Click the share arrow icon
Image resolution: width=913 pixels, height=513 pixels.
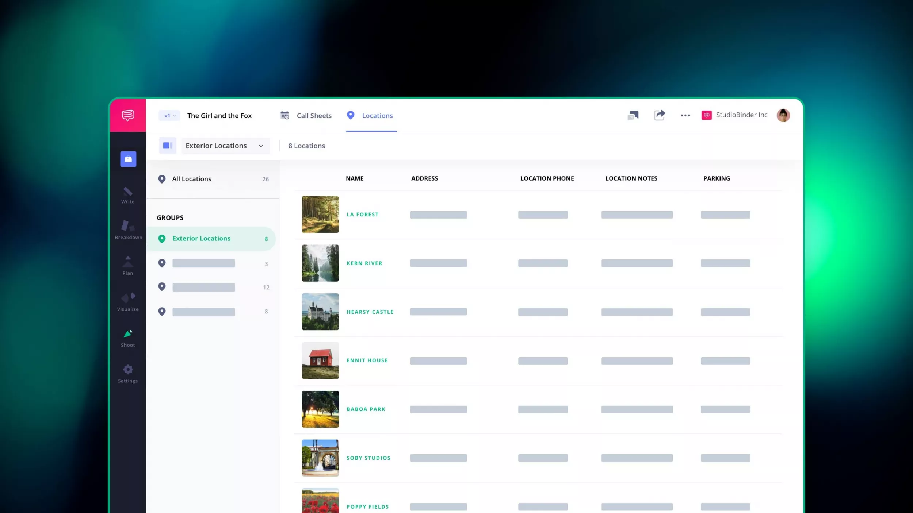(x=660, y=115)
